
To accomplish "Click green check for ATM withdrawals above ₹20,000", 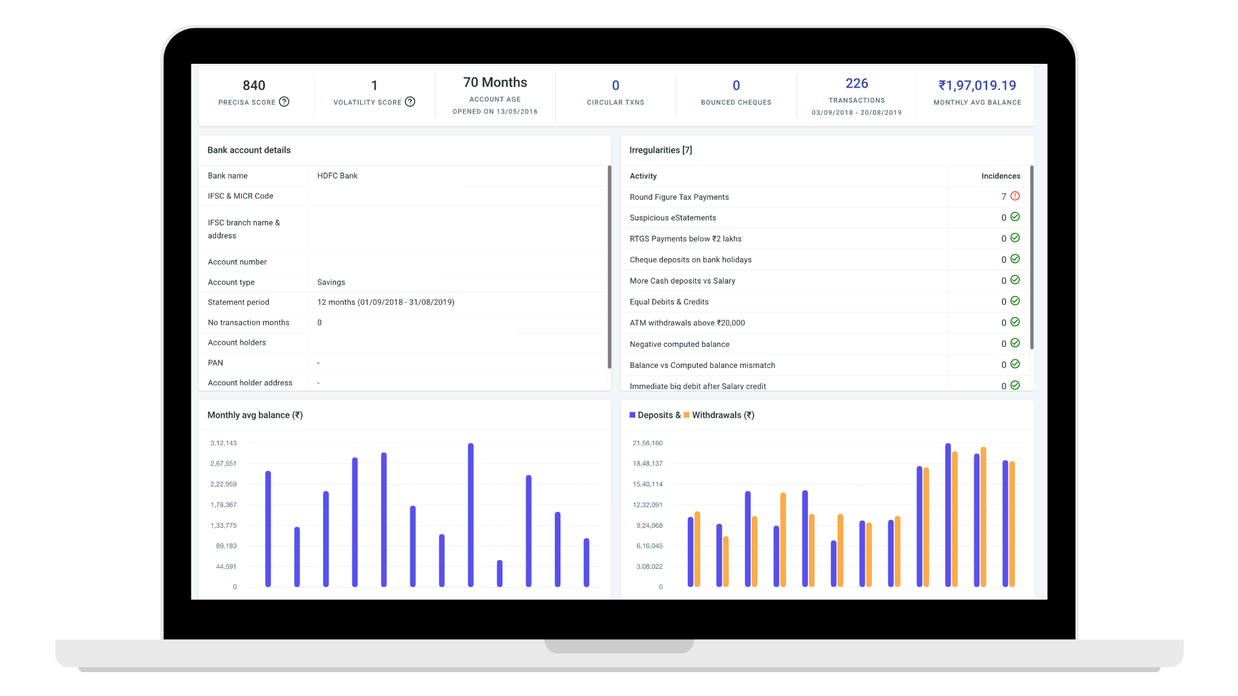I will 1015,322.
